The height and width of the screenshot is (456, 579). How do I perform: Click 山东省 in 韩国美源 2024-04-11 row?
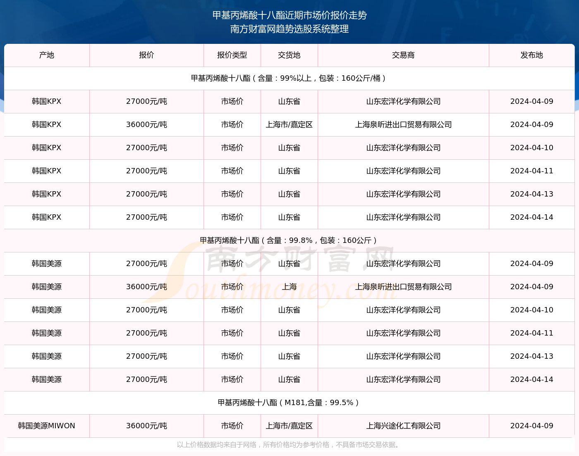(289, 333)
